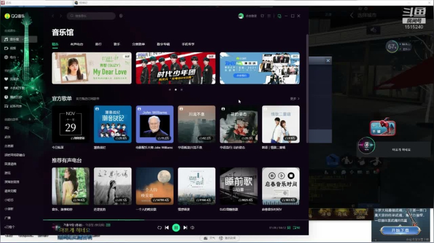The height and width of the screenshot is (243, 434).
Task: Collapse the created playlists section chevron
Action: point(37,119)
